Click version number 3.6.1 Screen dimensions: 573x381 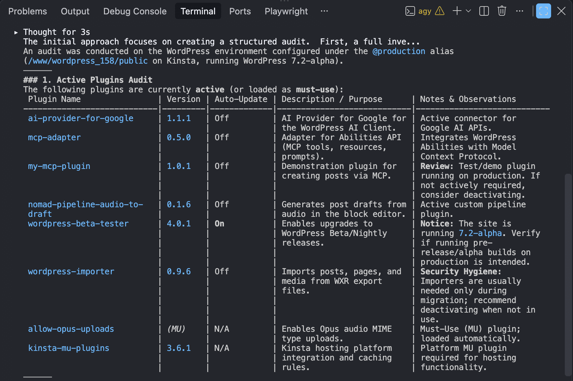[179, 348]
